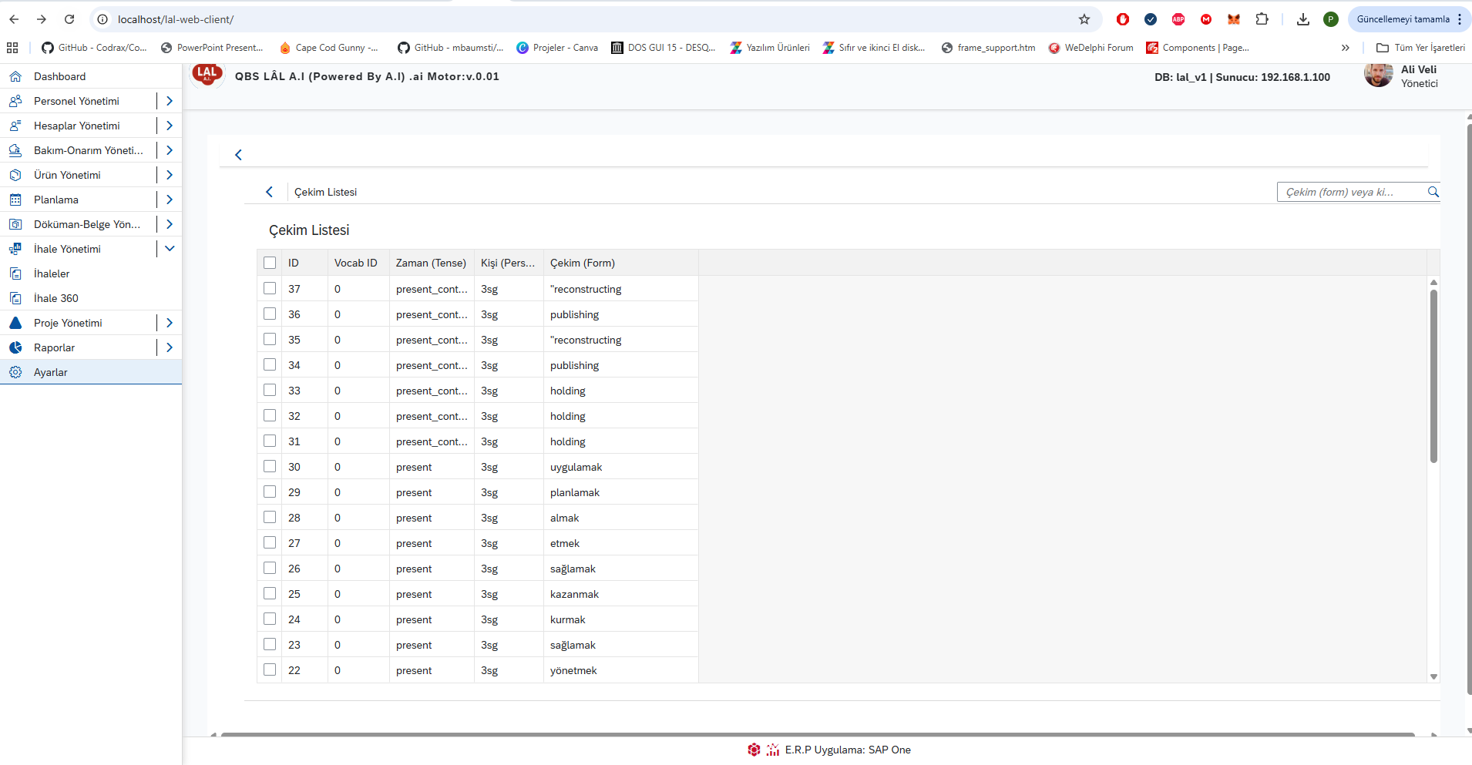Bookmark page with the star icon

[x=1084, y=19]
